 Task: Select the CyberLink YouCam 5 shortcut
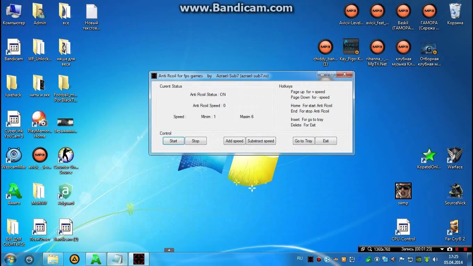(x=14, y=125)
